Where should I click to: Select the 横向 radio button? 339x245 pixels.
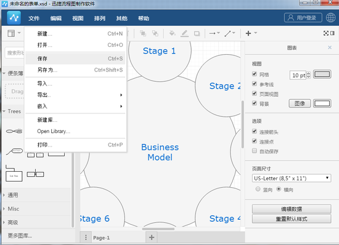click(279, 189)
